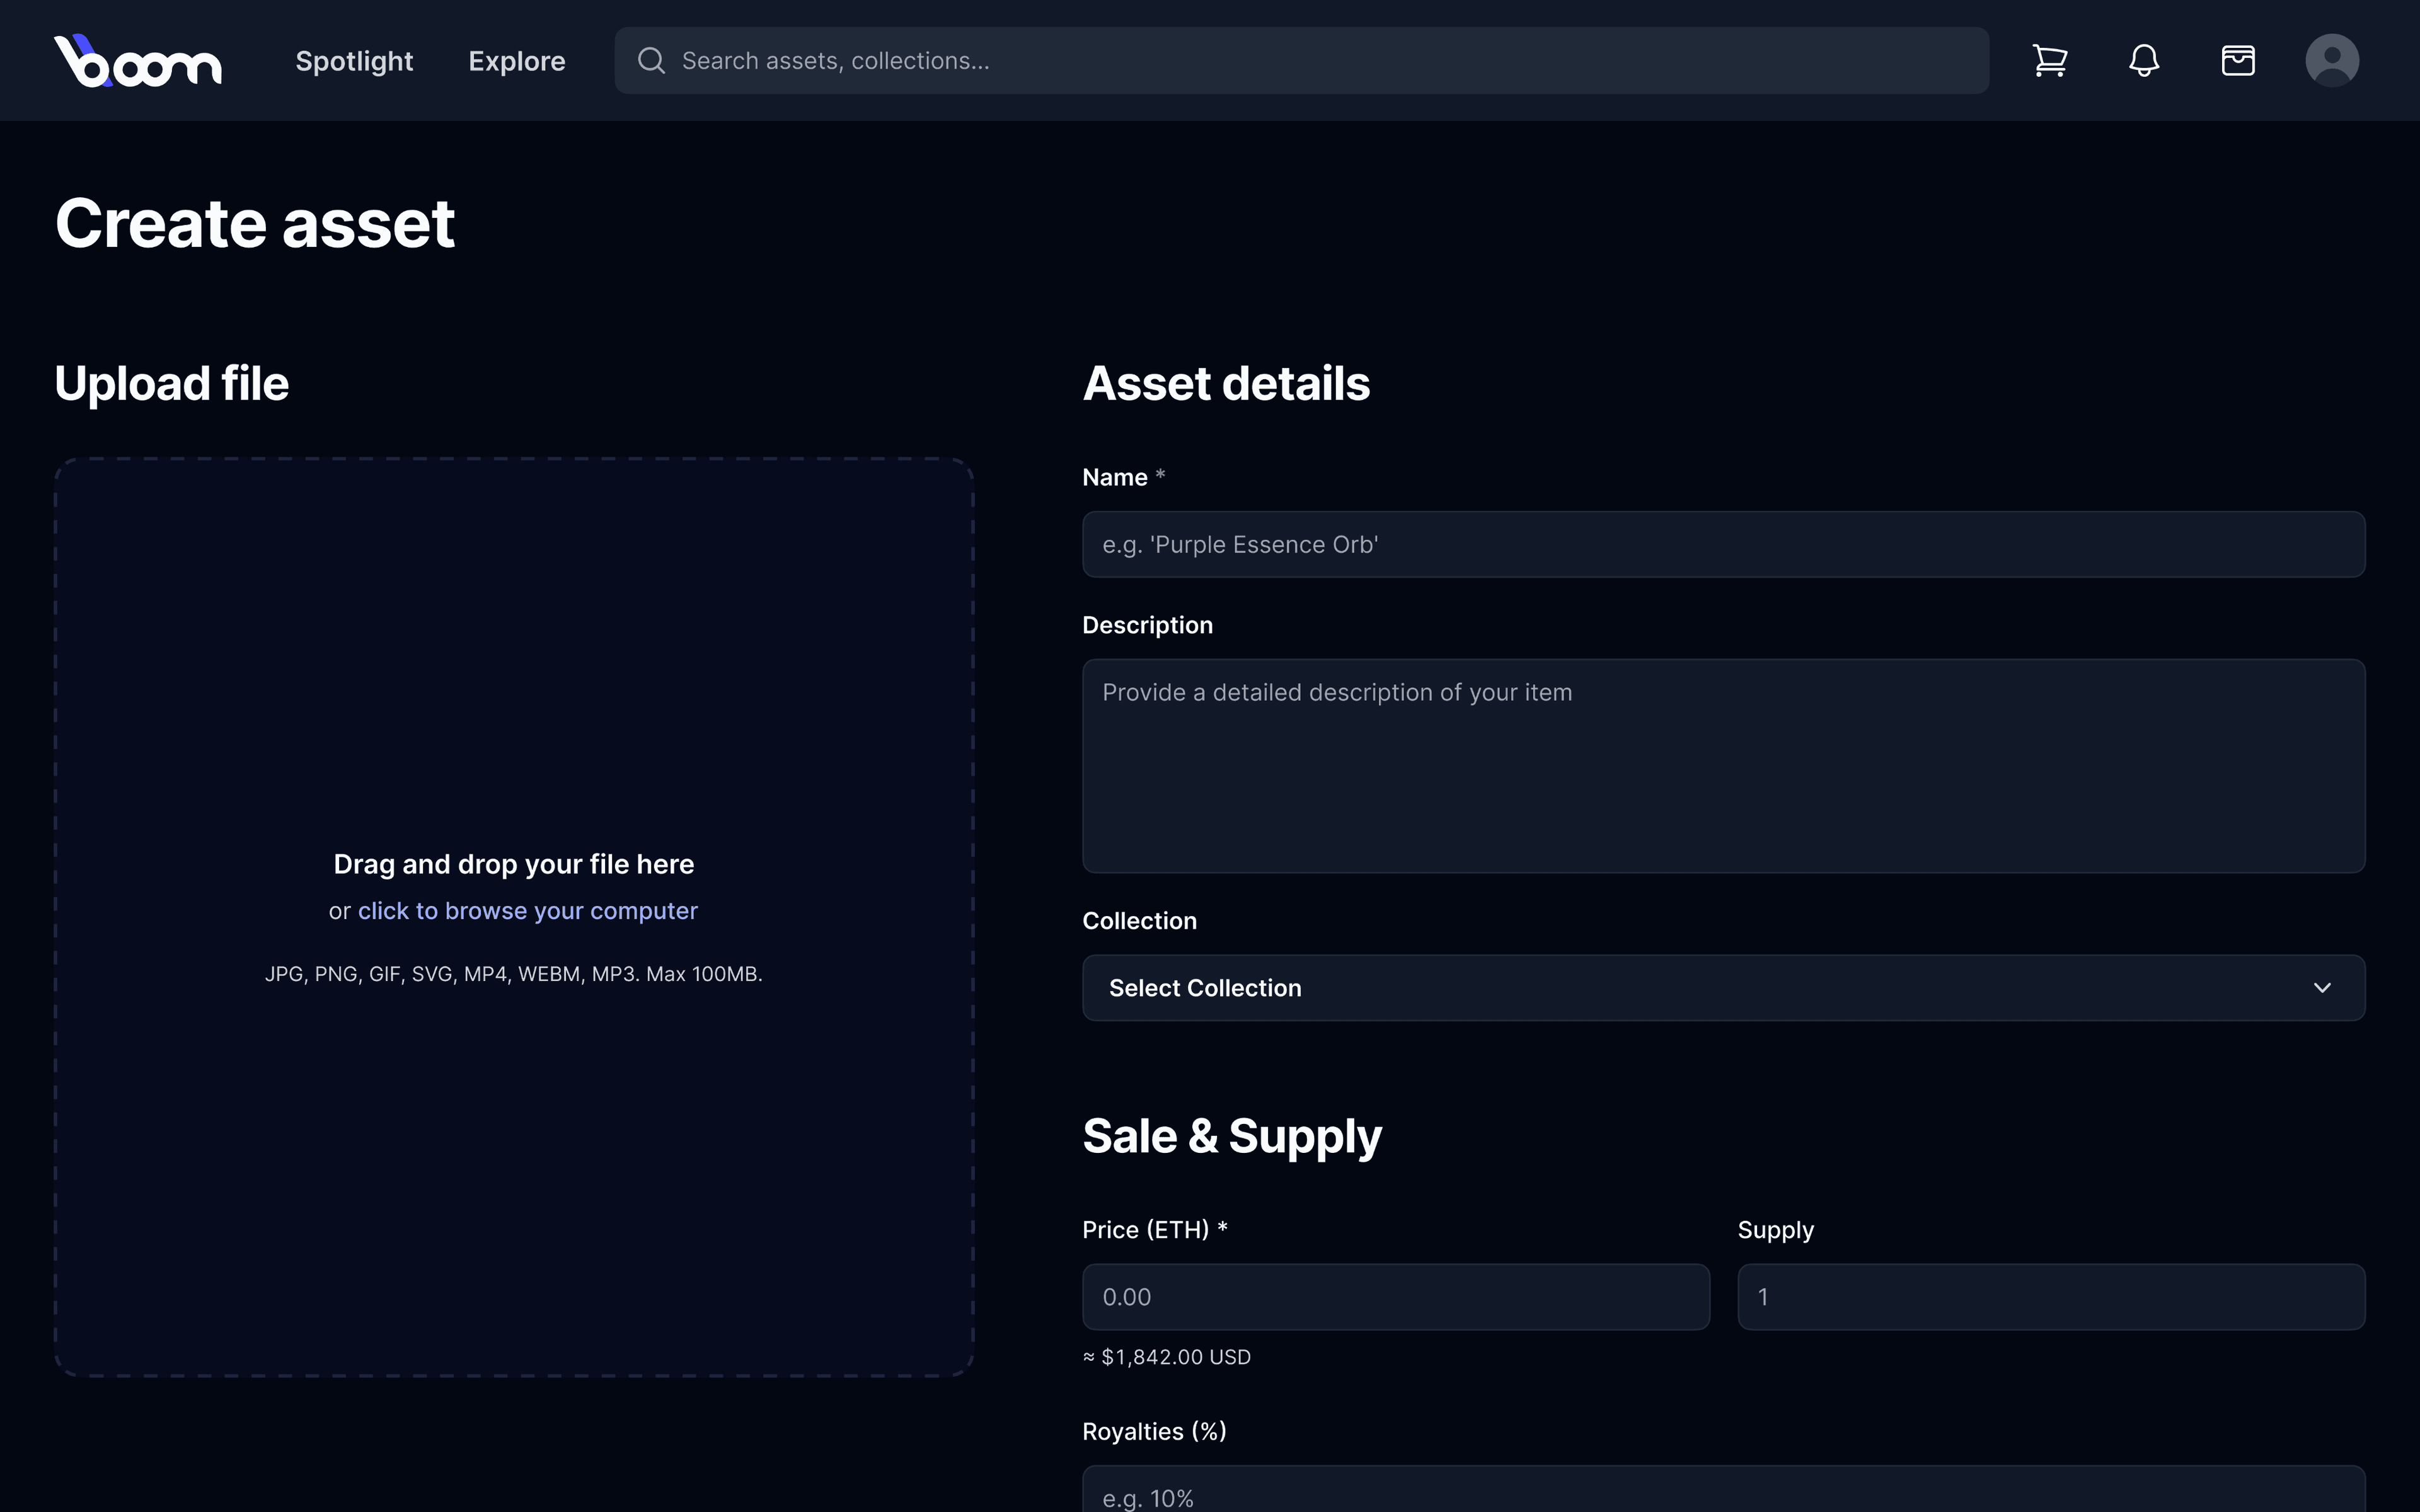The width and height of the screenshot is (2420, 1512).
Task: Click the 'Create asset' heading
Action: point(255,223)
